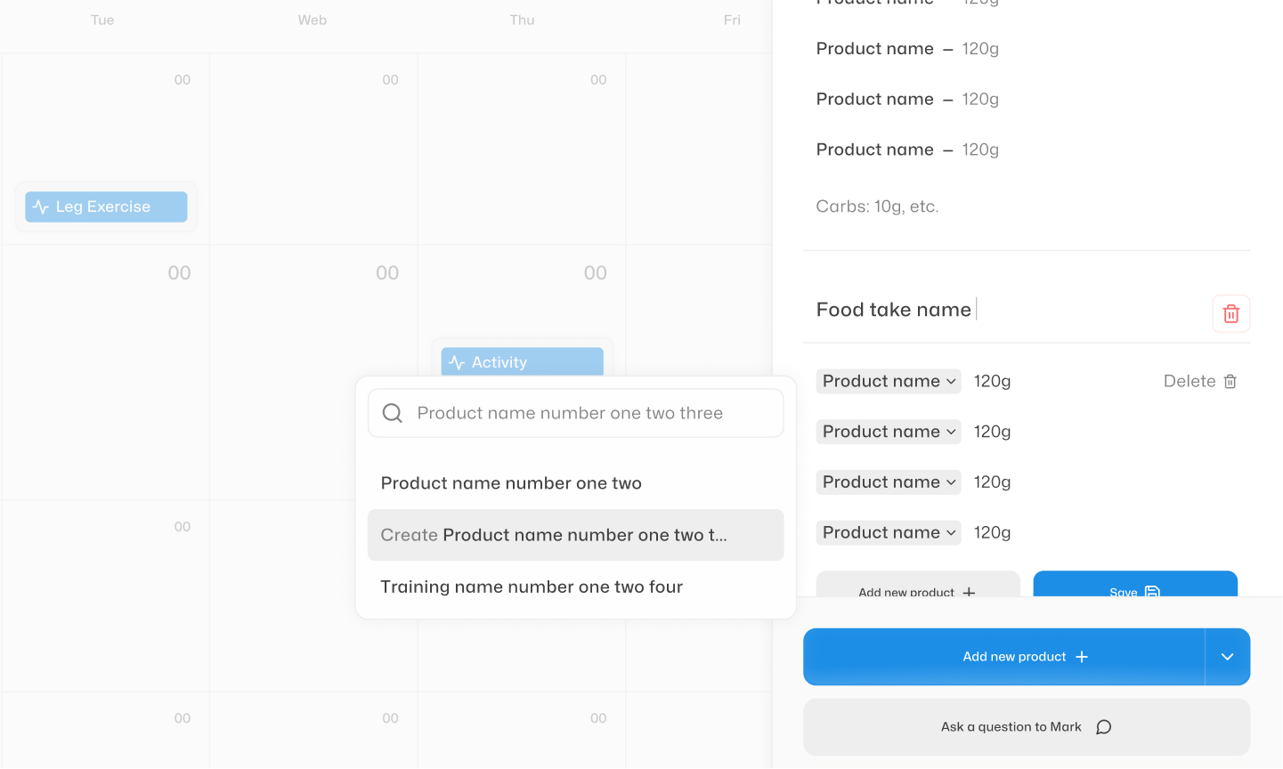Click the blue Add new product button
This screenshot has width=1283, height=769.
point(1004,657)
